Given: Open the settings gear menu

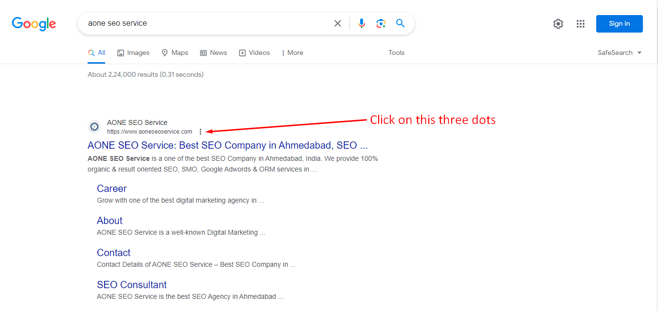Looking at the screenshot, I should [x=558, y=24].
